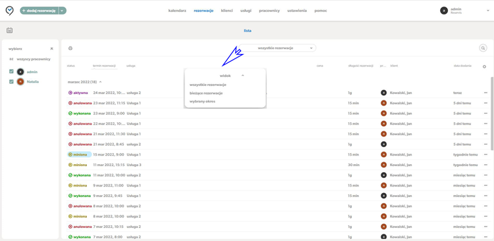Open pomoc tab
The image size is (494, 241).
click(x=321, y=11)
